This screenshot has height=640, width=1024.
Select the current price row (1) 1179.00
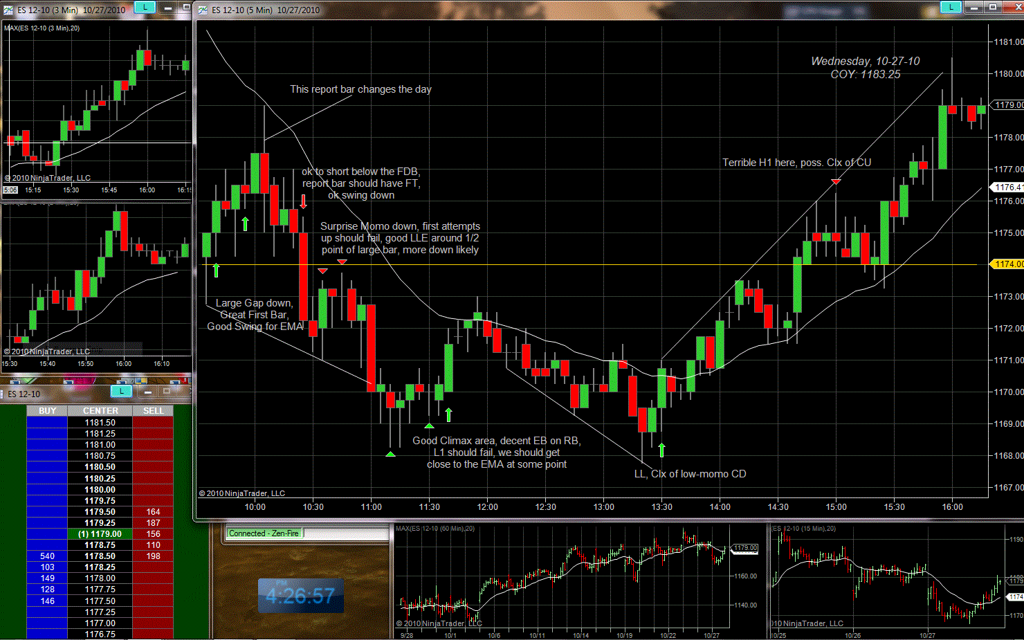(100, 534)
